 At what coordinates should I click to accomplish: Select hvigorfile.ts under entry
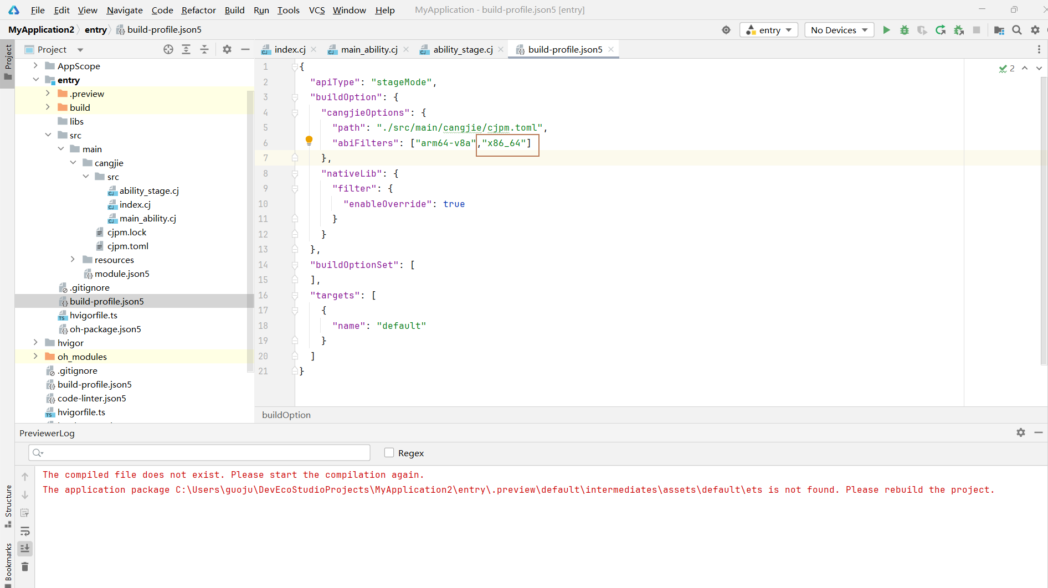point(93,315)
